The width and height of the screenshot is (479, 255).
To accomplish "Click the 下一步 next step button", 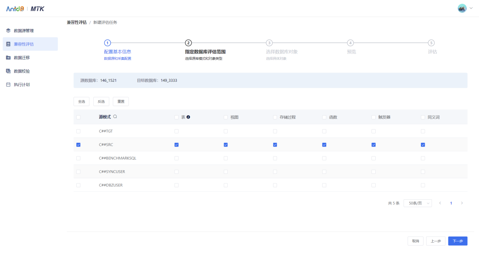I will (x=458, y=241).
